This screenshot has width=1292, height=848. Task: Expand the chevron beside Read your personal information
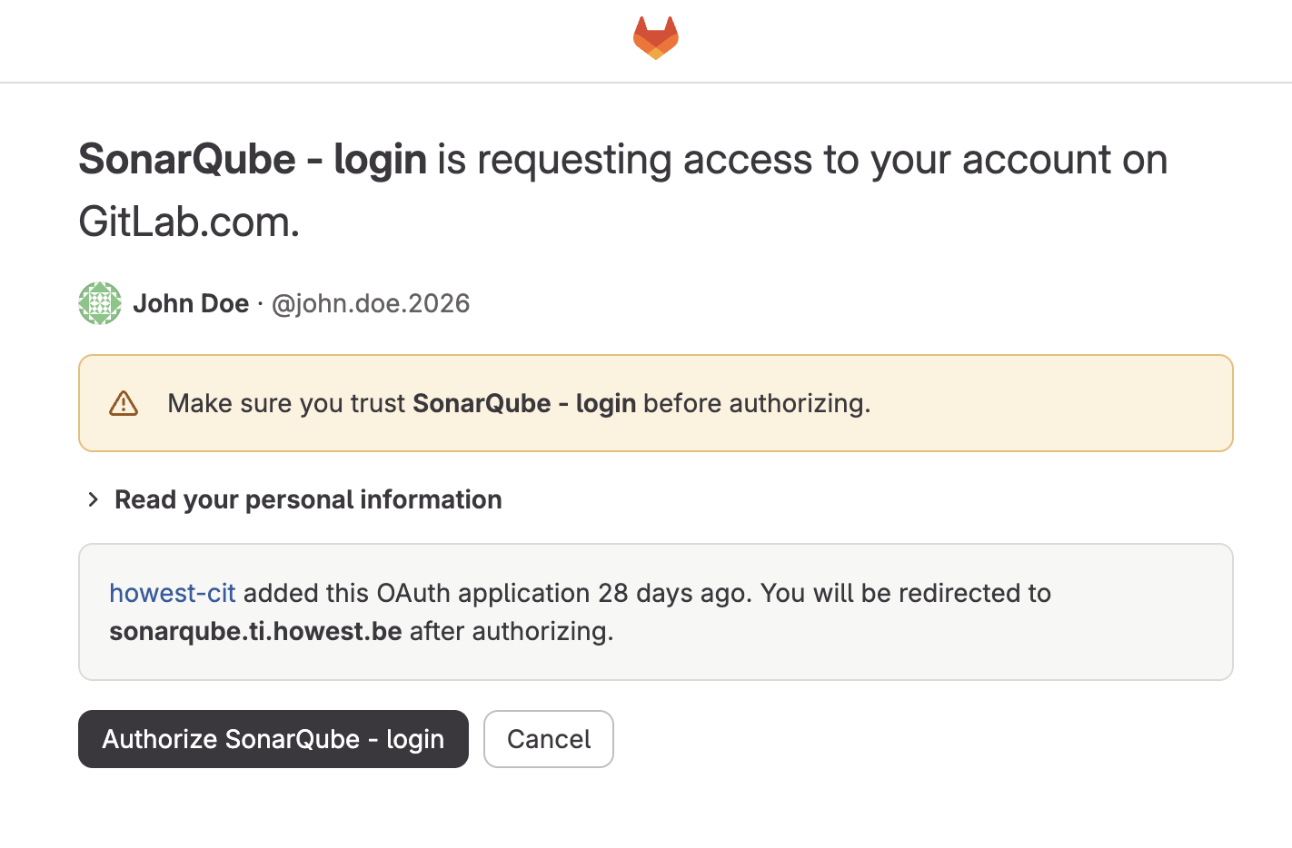(x=93, y=499)
